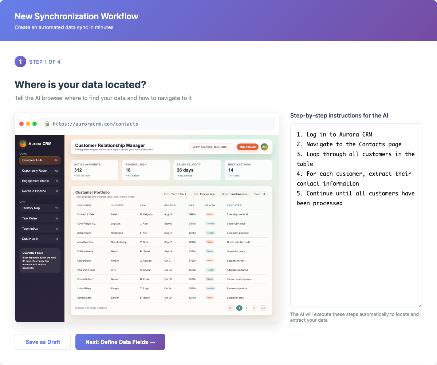Image resolution: width=437 pixels, height=365 pixels.
Task: Click the Aurora CRM logo icon
Action: [22, 143]
